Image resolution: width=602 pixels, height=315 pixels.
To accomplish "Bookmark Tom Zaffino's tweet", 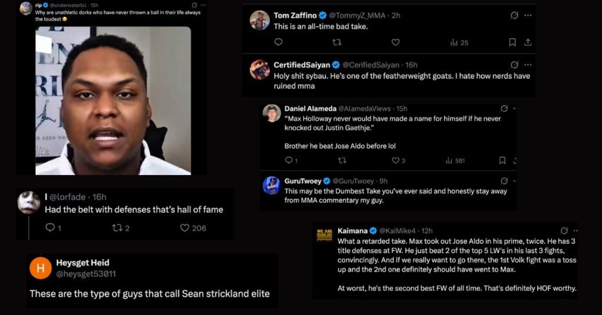I will (x=512, y=42).
